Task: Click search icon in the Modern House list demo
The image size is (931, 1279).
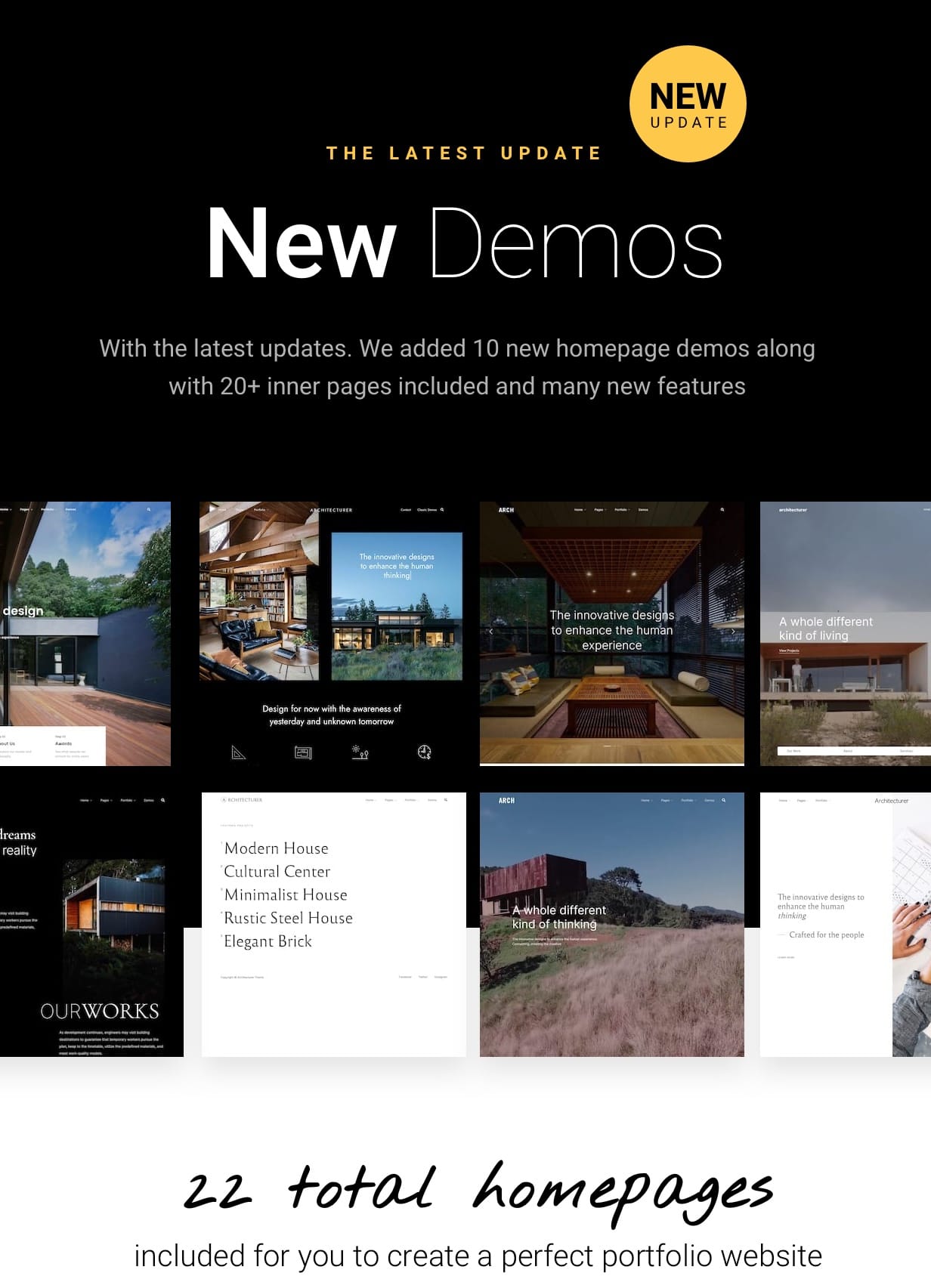Action: click(446, 799)
